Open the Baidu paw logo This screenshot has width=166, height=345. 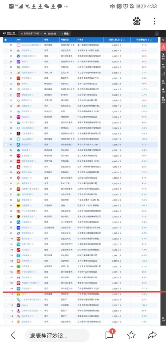click(x=136, y=21)
